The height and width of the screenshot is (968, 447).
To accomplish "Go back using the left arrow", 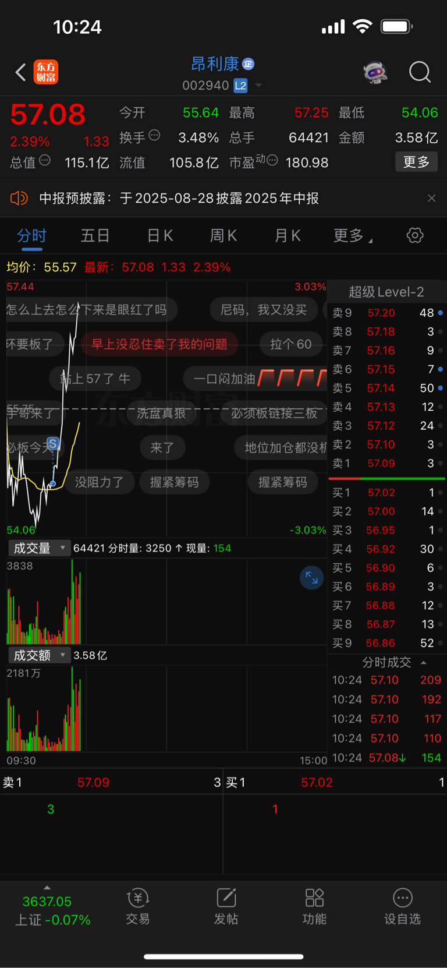I will [x=20, y=72].
